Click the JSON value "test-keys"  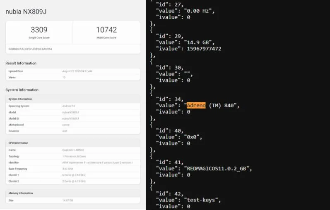[x=201, y=200]
